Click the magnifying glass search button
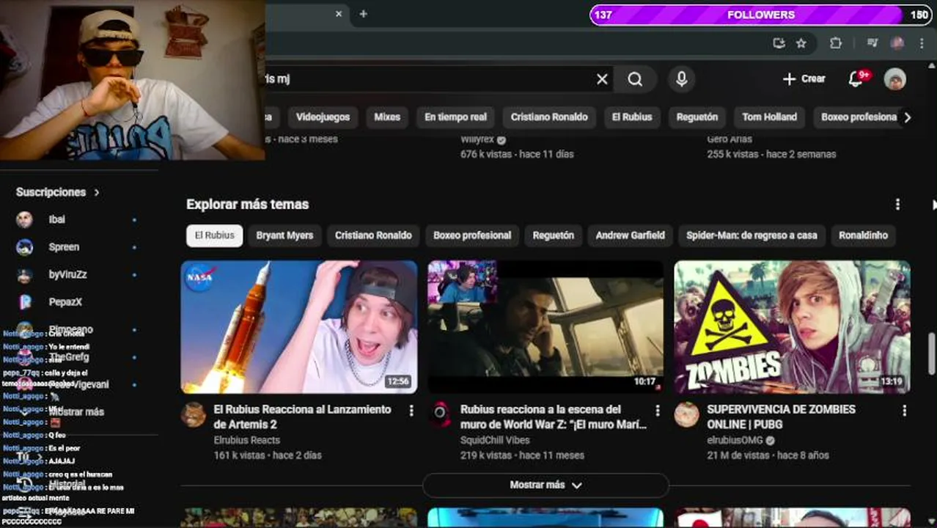This screenshot has height=528, width=937. coord(635,79)
